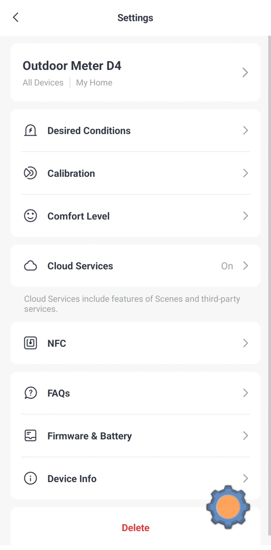Open Cloud Services On status
Image resolution: width=271 pixels, height=550 pixels.
point(227,266)
